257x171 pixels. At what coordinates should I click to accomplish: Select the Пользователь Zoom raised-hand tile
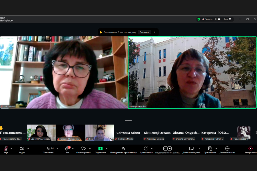click(13, 133)
